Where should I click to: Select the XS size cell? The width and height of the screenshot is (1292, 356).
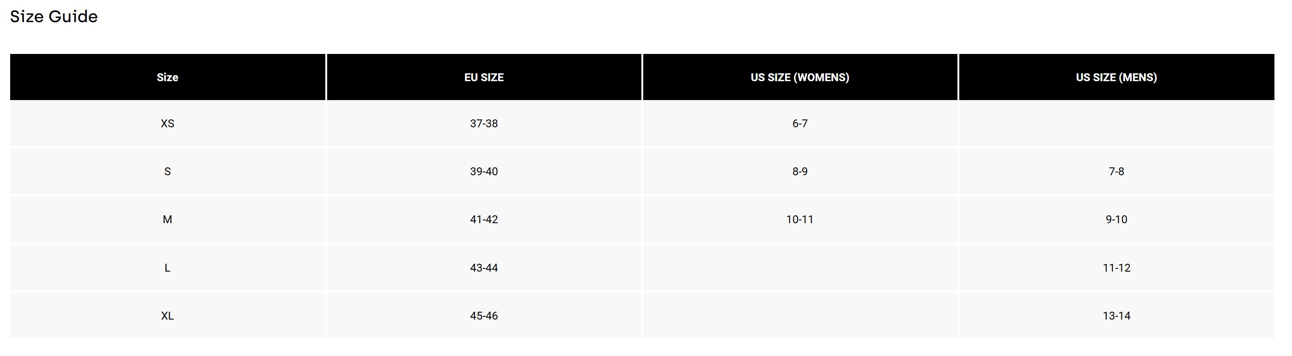(168, 124)
